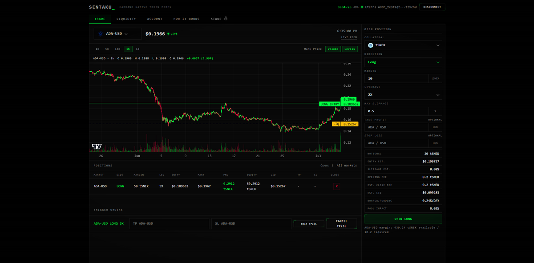Click the 5X leverage cell in positions
534x263 pixels.
click(161, 186)
